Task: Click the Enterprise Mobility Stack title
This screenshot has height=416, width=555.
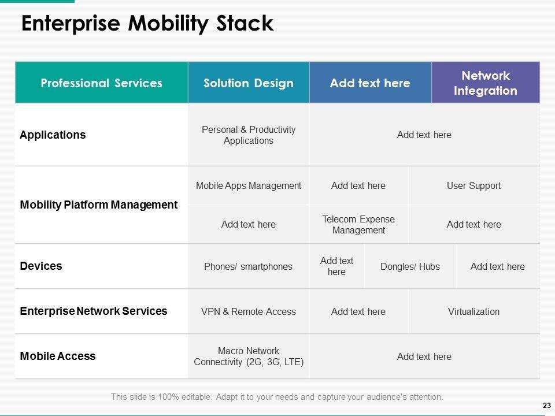Action: [147, 23]
